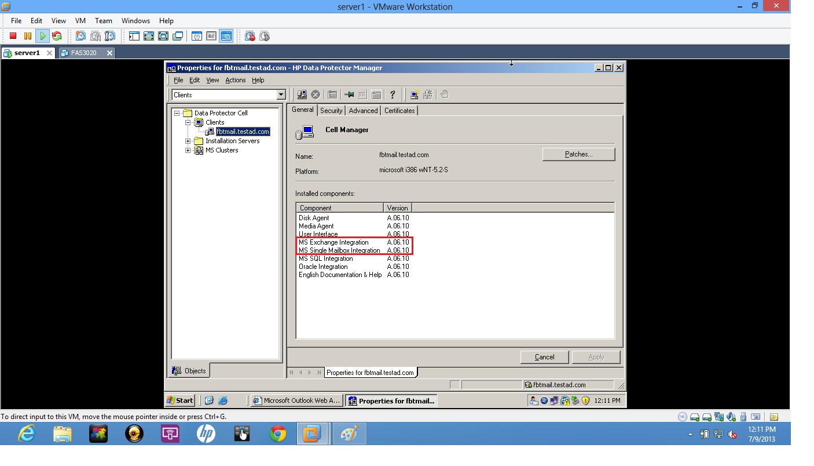Open the Patches dialog
The height and width of the screenshot is (466, 814).
click(x=578, y=154)
